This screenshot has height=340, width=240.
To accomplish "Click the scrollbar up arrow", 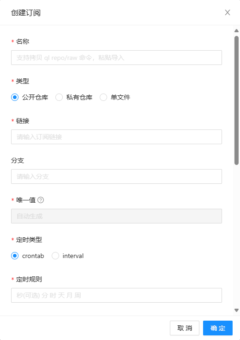I will [x=236, y=31].
